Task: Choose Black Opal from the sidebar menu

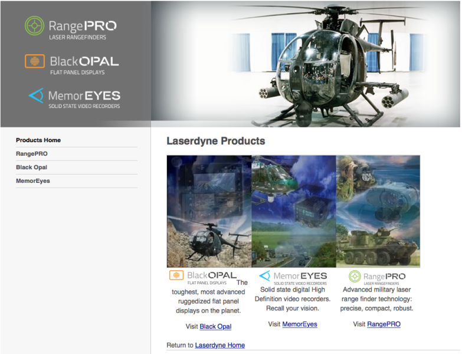Action: (x=32, y=168)
